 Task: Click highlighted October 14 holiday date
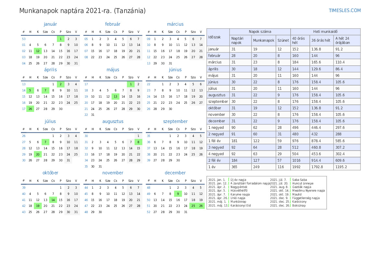point(53,200)
